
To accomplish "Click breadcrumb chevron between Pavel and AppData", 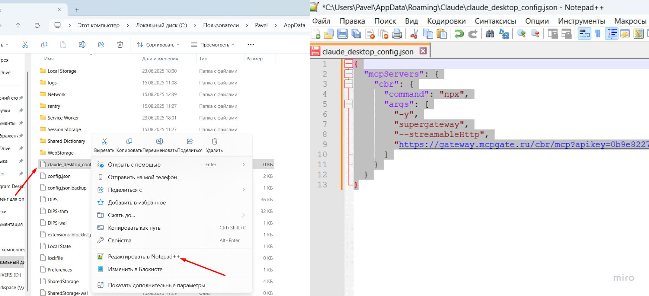I will (276, 25).
